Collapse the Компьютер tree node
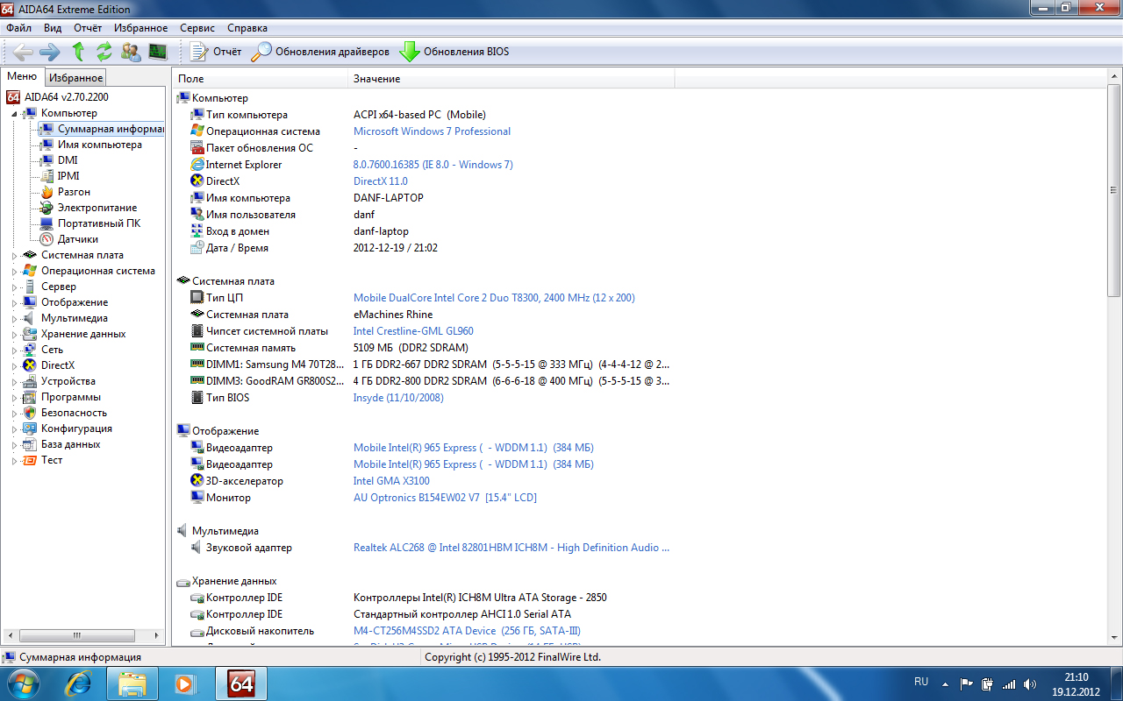The width and height of the screenshot is (1123, 701). 15,114
